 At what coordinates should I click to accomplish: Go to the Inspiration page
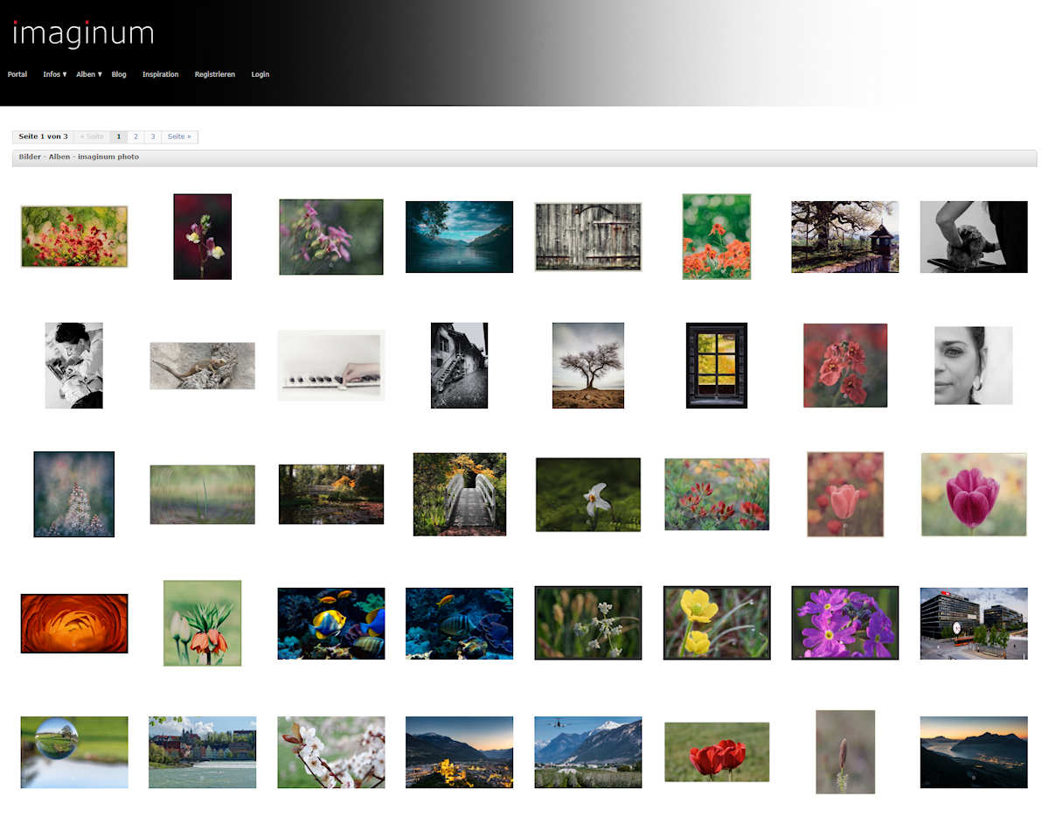[160, 74]
